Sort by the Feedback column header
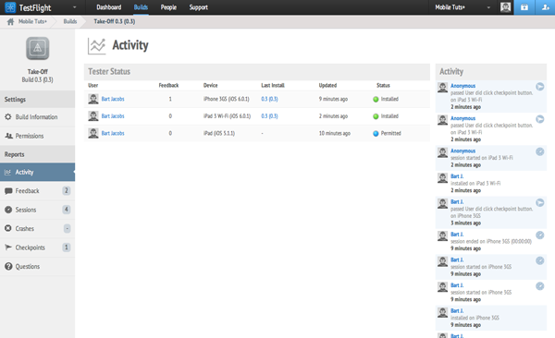The image size is (555, 338). click(168, 85)
